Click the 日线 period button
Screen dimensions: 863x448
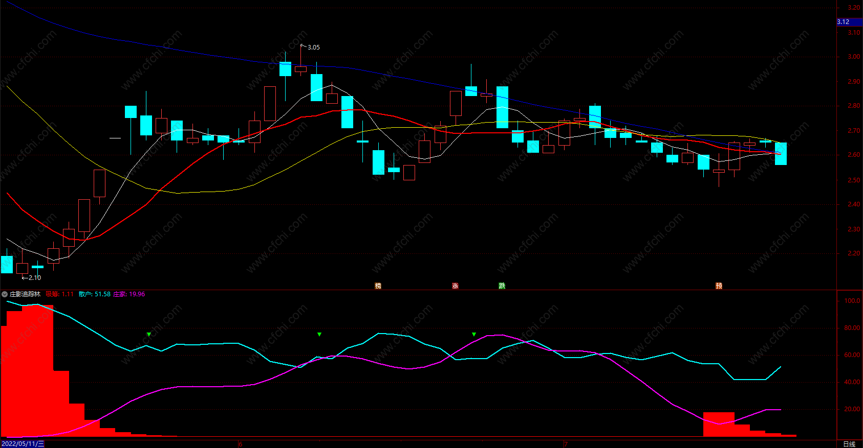click(849, 444)
